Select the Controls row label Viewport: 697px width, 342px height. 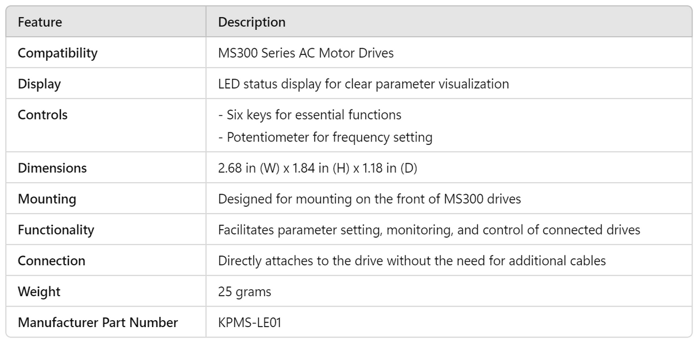coord(42,115)
